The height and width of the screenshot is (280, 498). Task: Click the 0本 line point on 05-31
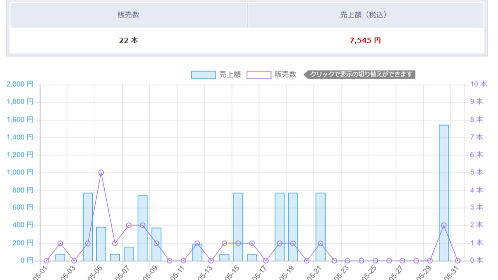458,261
